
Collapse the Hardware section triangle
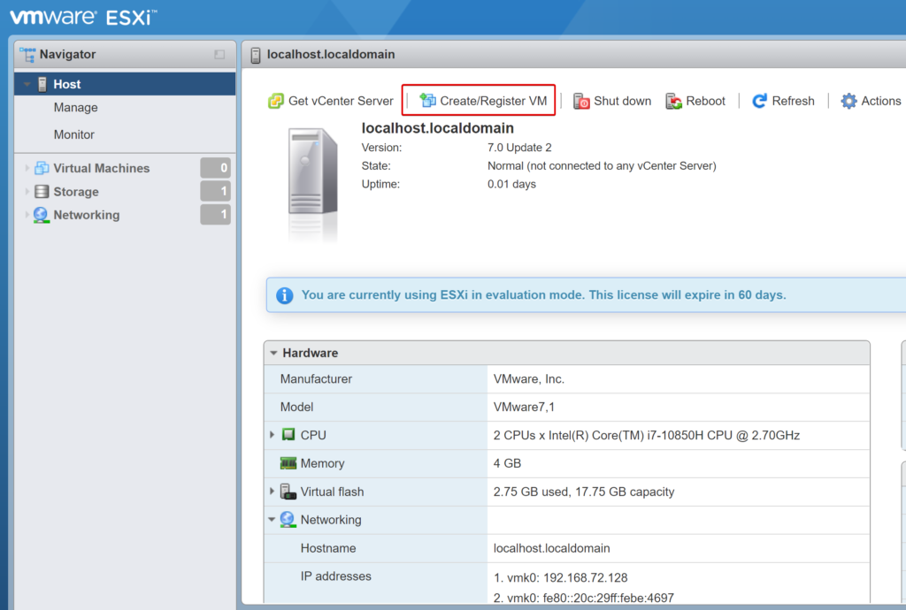point(273,353)
